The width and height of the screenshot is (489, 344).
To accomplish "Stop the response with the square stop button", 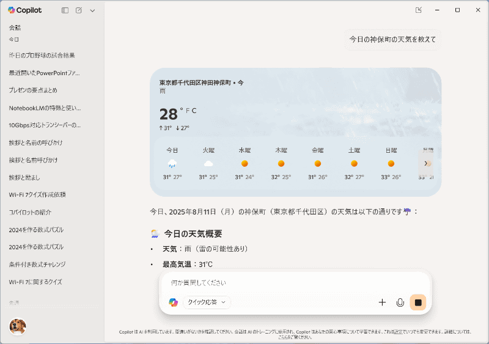I will point(418,302).
